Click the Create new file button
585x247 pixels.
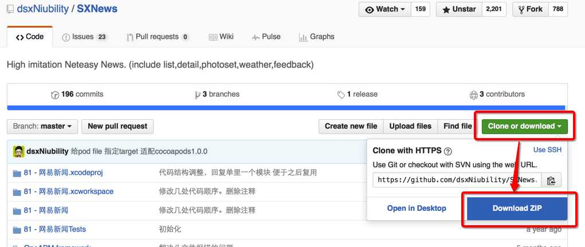tap(351, 127)
